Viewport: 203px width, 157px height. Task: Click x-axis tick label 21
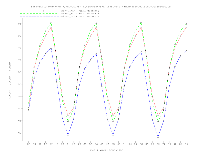point(68,144)
